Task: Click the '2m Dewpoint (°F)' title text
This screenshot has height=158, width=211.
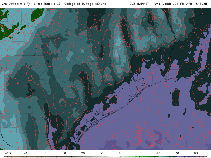Action: tap(16, 4)
